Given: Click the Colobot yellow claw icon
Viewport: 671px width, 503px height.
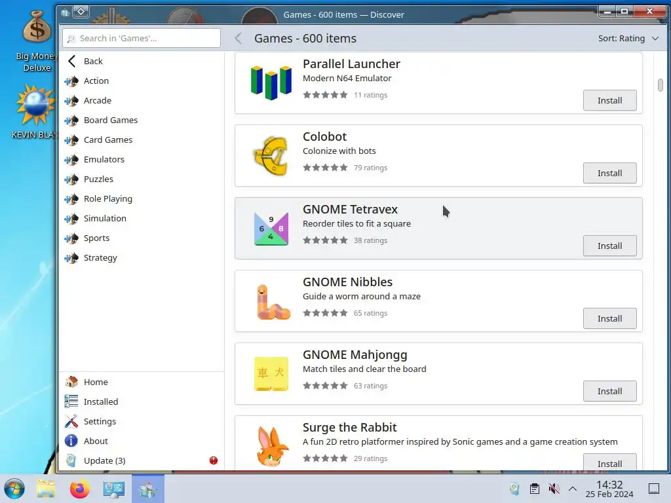Looking at the screenshot, I should [271, 156].
